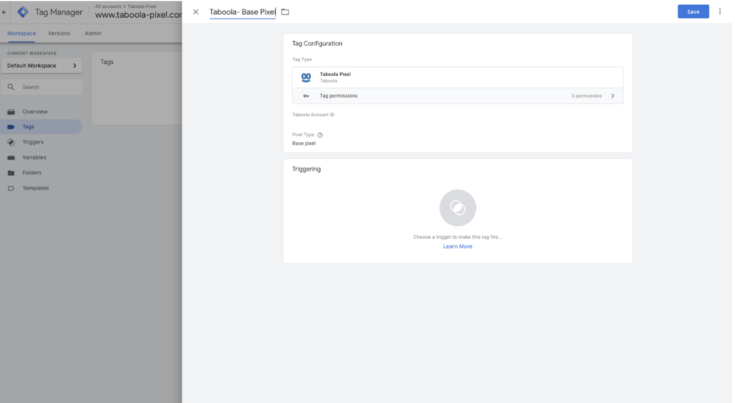This screenshot has width=735, height=403.
Task: Click the www.taboola-pixel.com container name
Action: pyautogui.click(x=139, y=15)
